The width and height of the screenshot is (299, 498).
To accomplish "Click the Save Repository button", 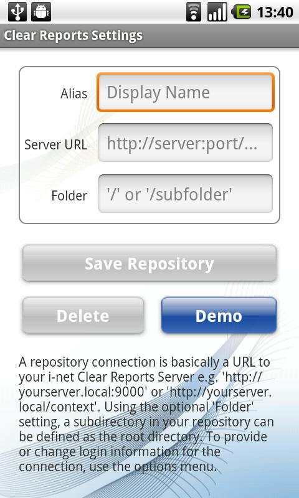I will point(149,263).
